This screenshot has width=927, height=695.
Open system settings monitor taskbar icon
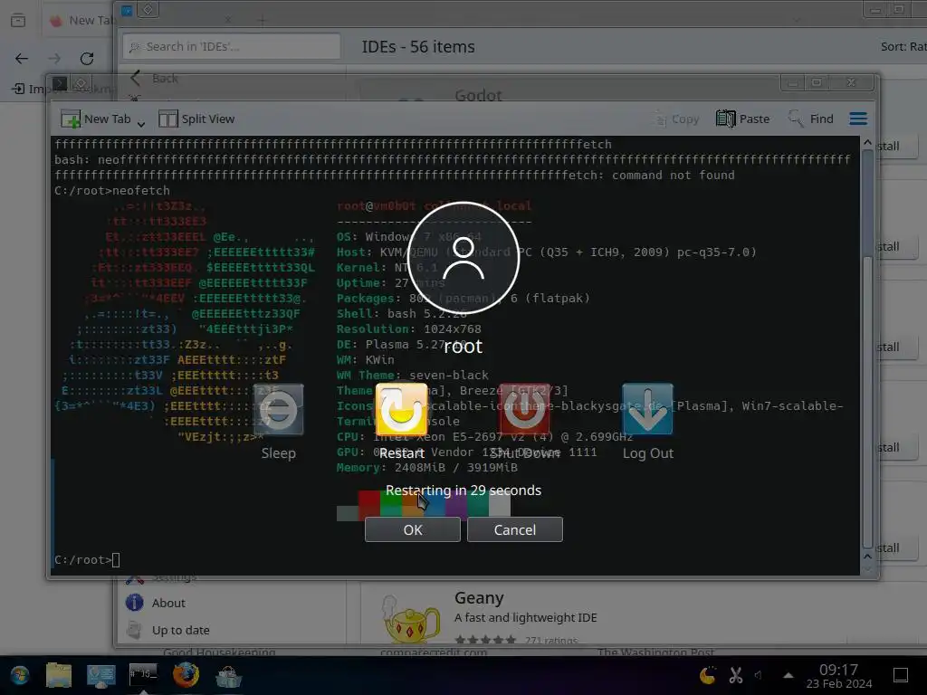[101, 675]
